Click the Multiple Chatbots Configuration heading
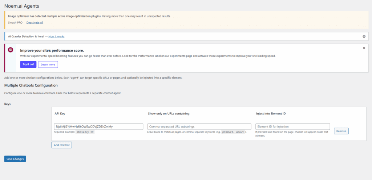The height and width of the screenshot is (180, 372). point(31,85)
